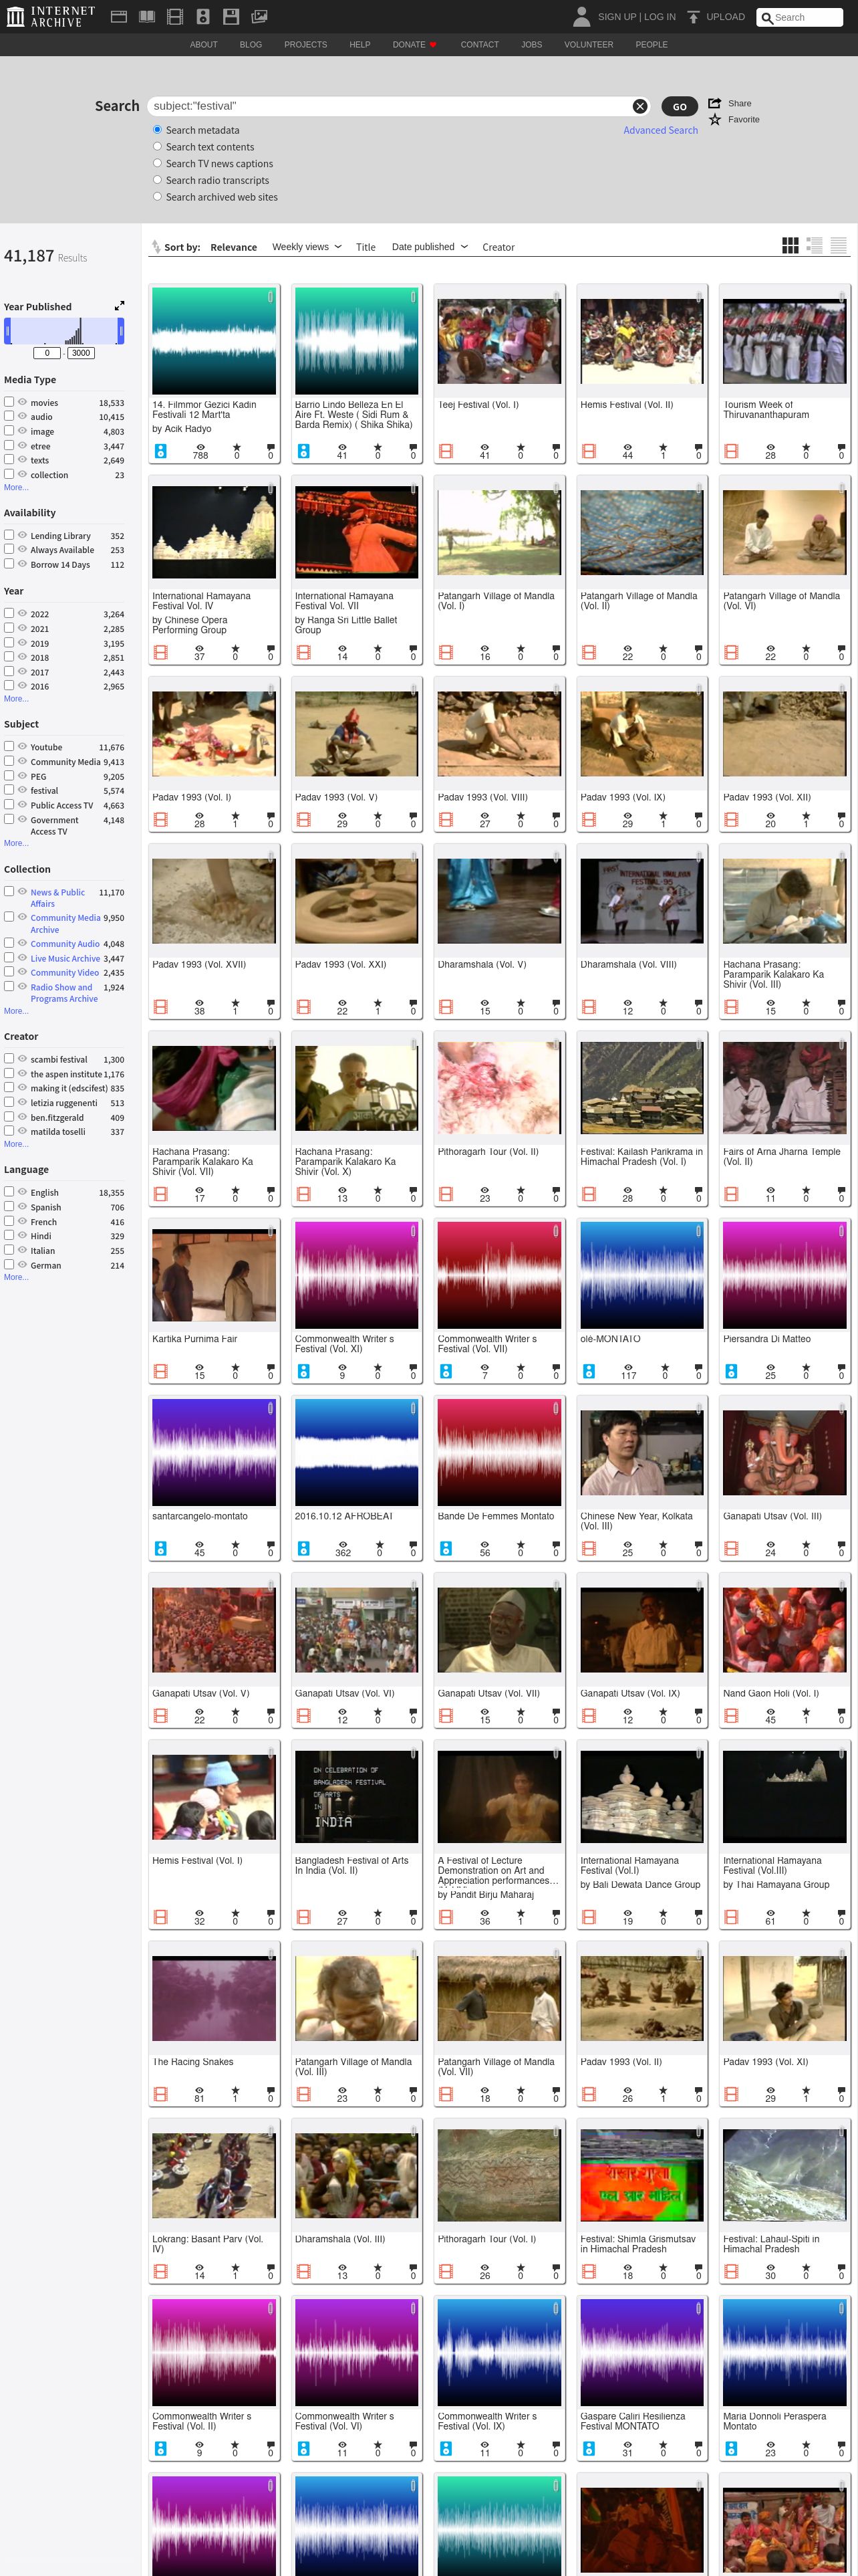Image resolution: width=858 pixels, height=2576 pixels.
Task: Switch to detailed list view icon
Action: pyautogui.click(x=814, y=245)
